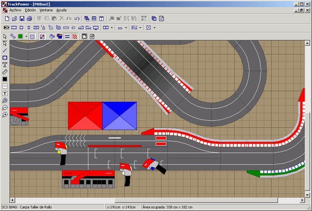Tile windows horizontally
This screenshot has width=312, height=211.
click(x=94, y=18)
